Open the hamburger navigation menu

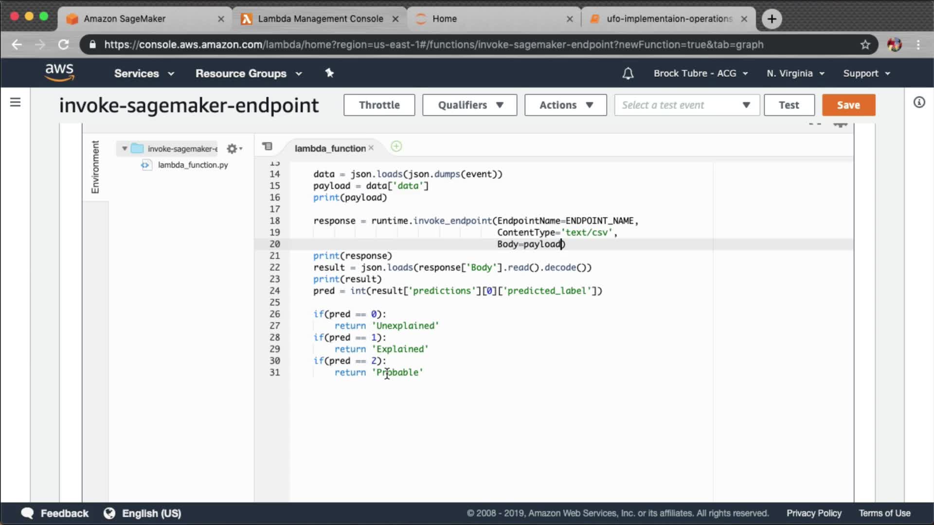(15, 102)
